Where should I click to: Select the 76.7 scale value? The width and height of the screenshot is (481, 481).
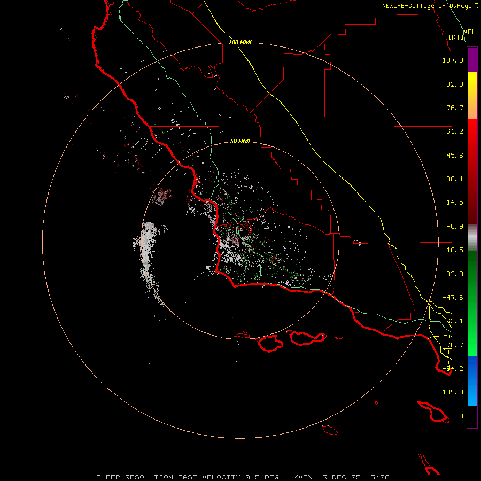tap(455, 107)
